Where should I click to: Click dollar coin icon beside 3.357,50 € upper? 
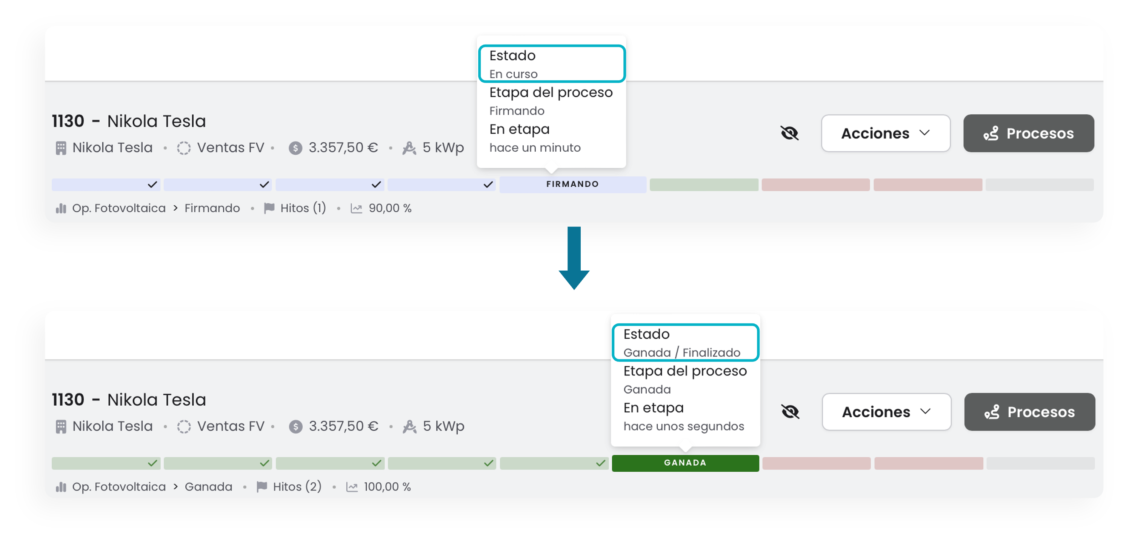[295, 148]
